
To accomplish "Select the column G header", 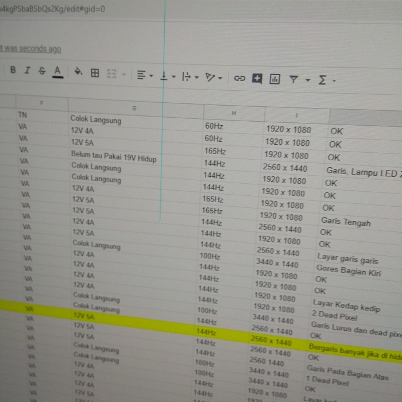I will [134, 108].
